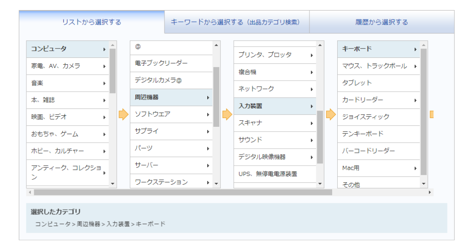Click scroll-down arrow in third category list
Viewport: 473px width, 249px height.
click(x=320, y=184)
